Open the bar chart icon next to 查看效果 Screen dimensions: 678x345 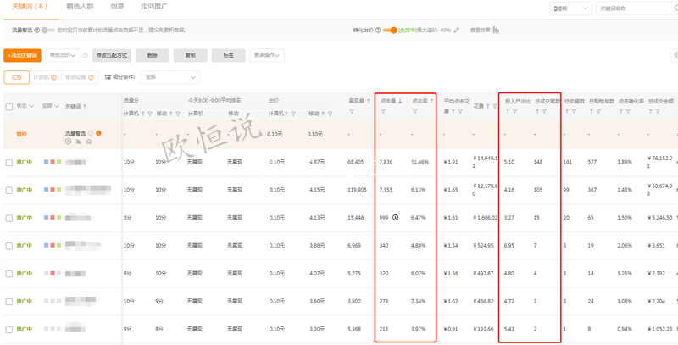(x=496, y=30)
